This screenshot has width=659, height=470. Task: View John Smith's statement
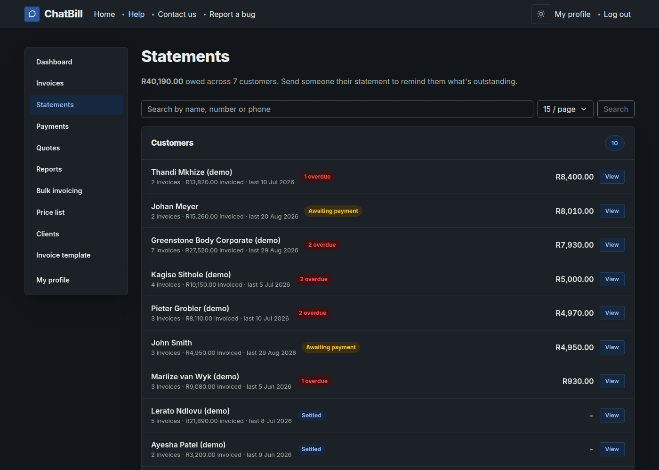coord(612,347)
